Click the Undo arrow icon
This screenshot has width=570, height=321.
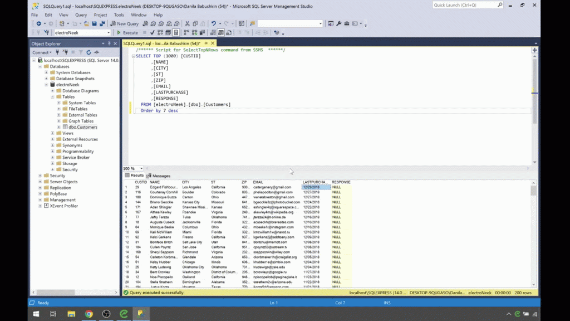click(x=213, y=24)
